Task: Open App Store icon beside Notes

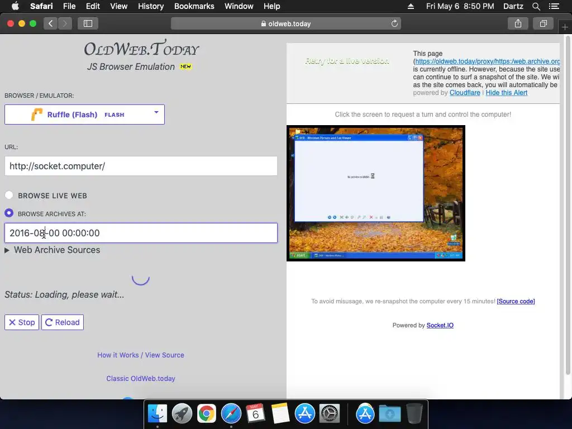Action: tap(304, 414)
